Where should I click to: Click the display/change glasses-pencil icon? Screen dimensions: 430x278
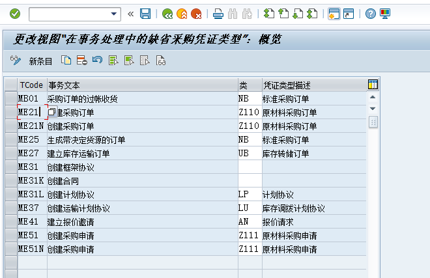(16, 61)
